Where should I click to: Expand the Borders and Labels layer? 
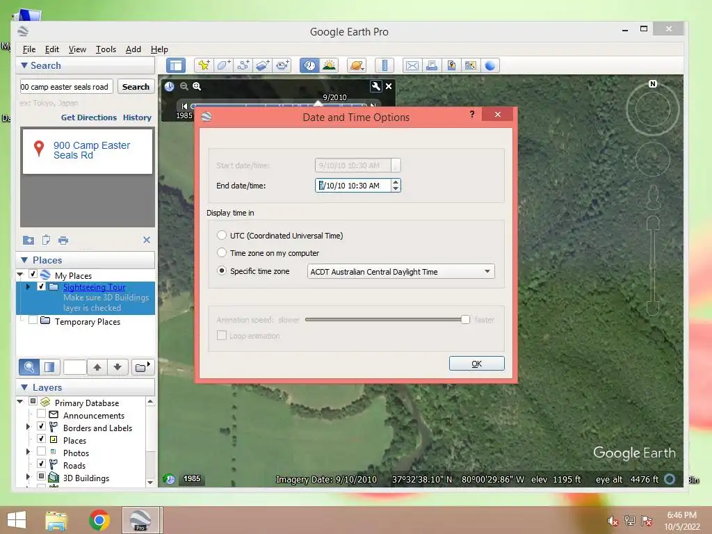point(28,426)
